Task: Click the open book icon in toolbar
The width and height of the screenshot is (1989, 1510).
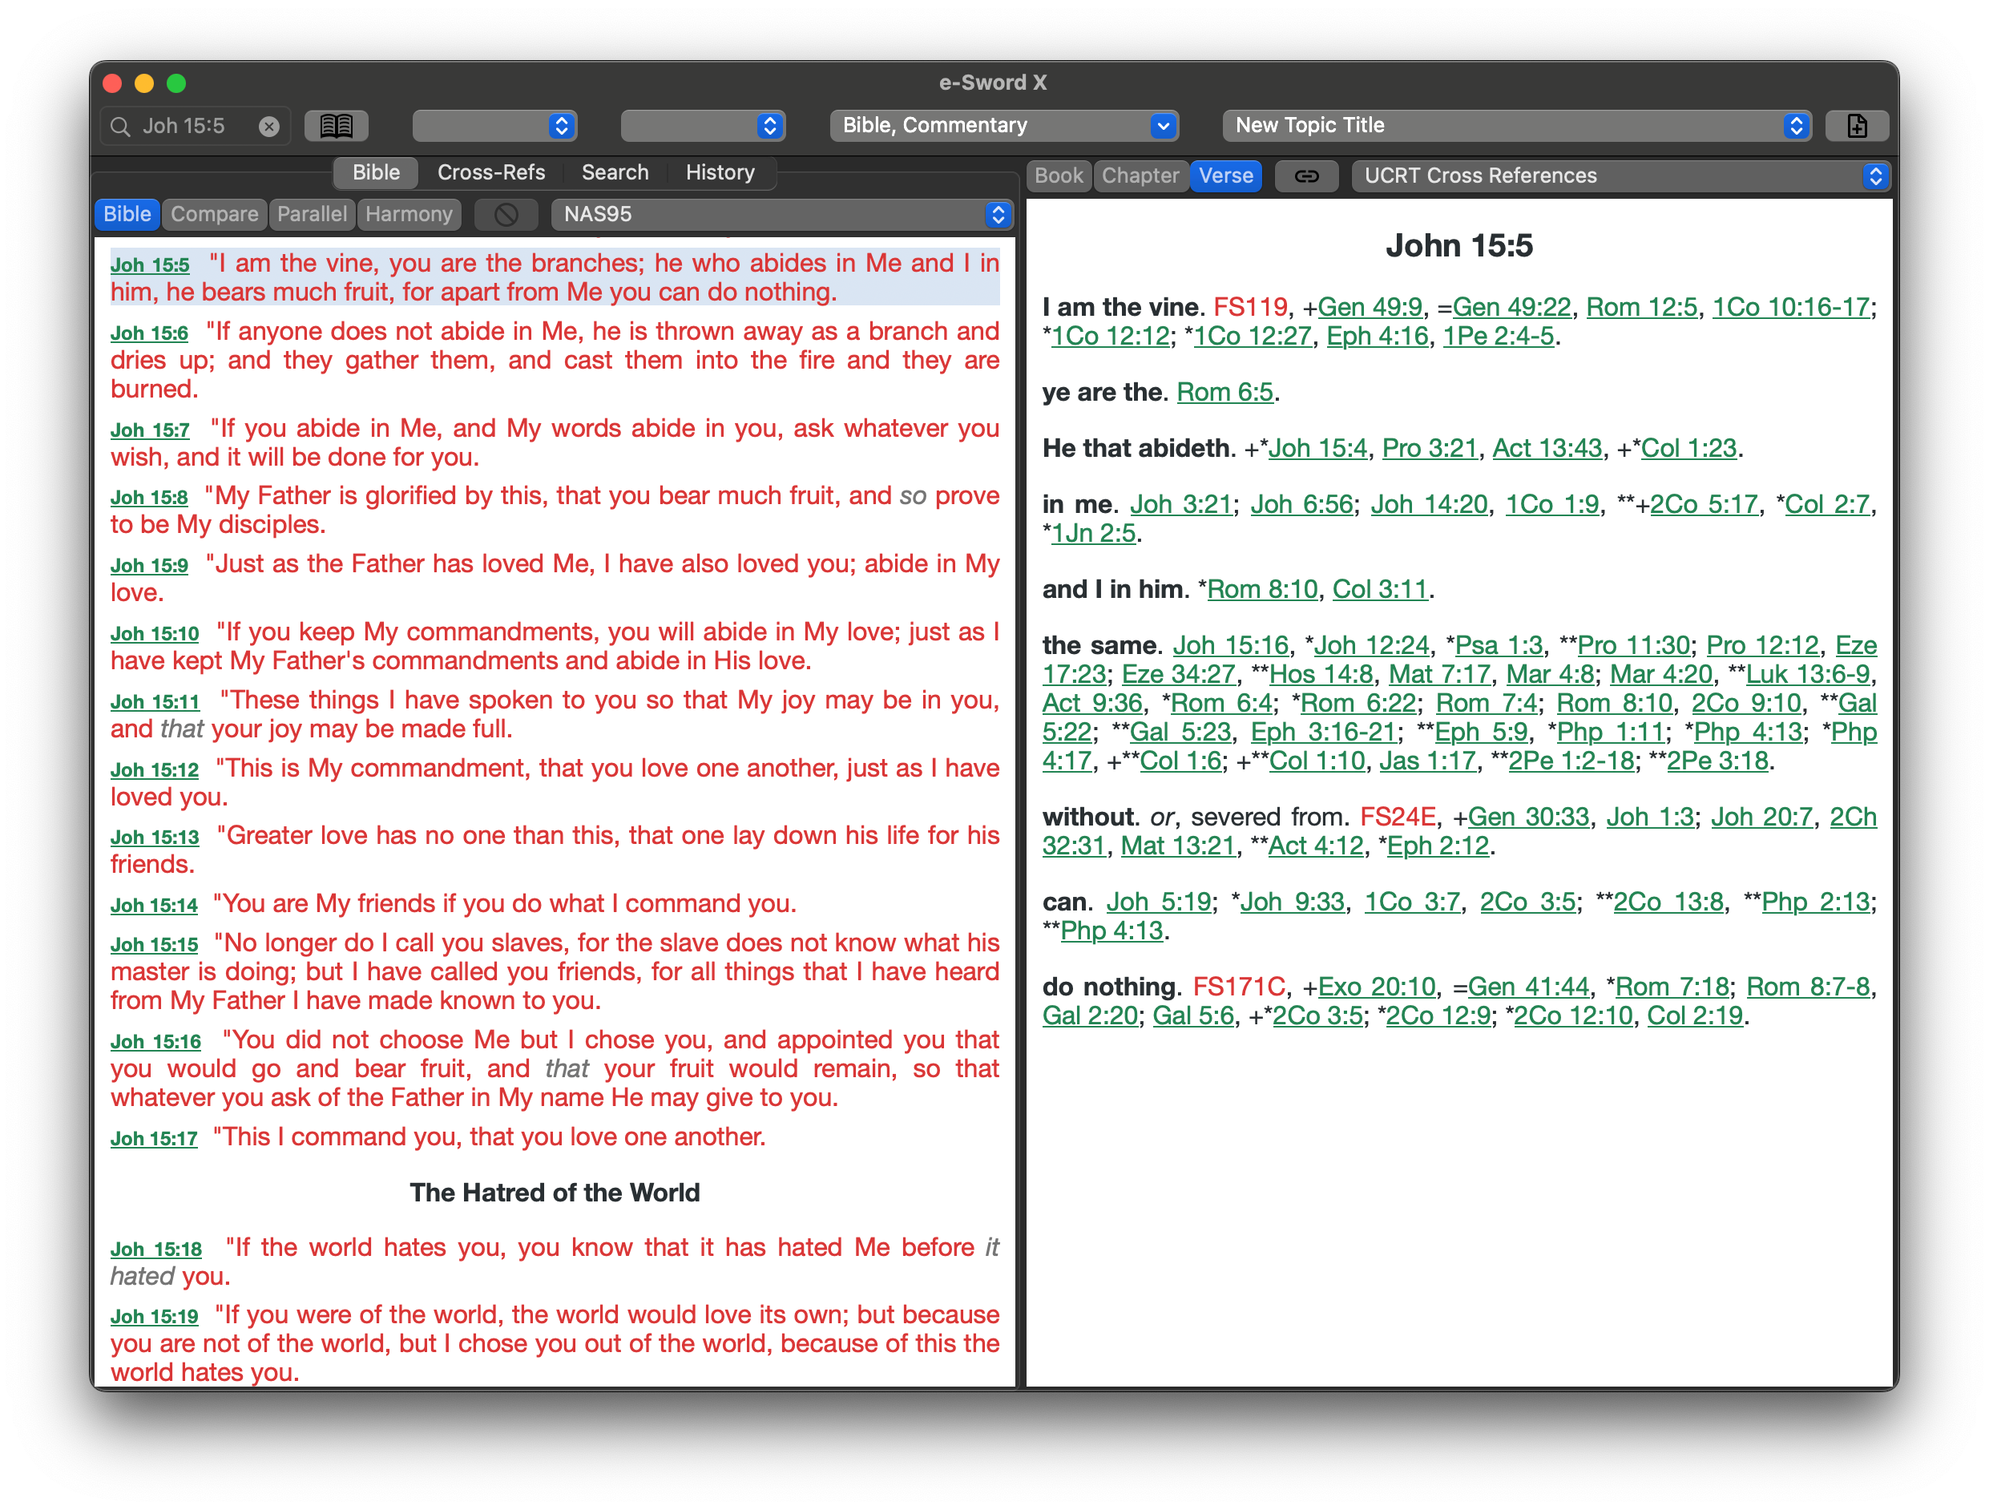Action: coord(337,126)
